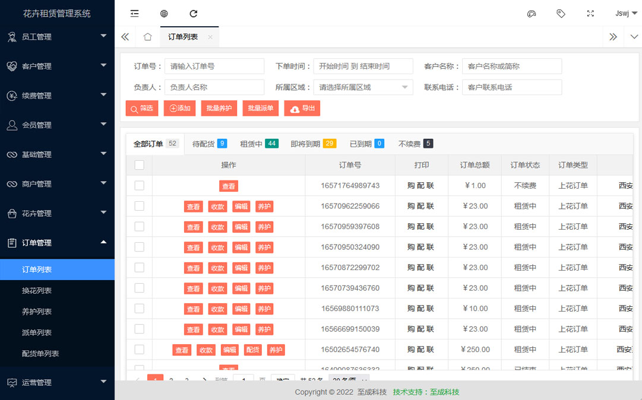Toggle the select-all checkbox in table header

139,165
